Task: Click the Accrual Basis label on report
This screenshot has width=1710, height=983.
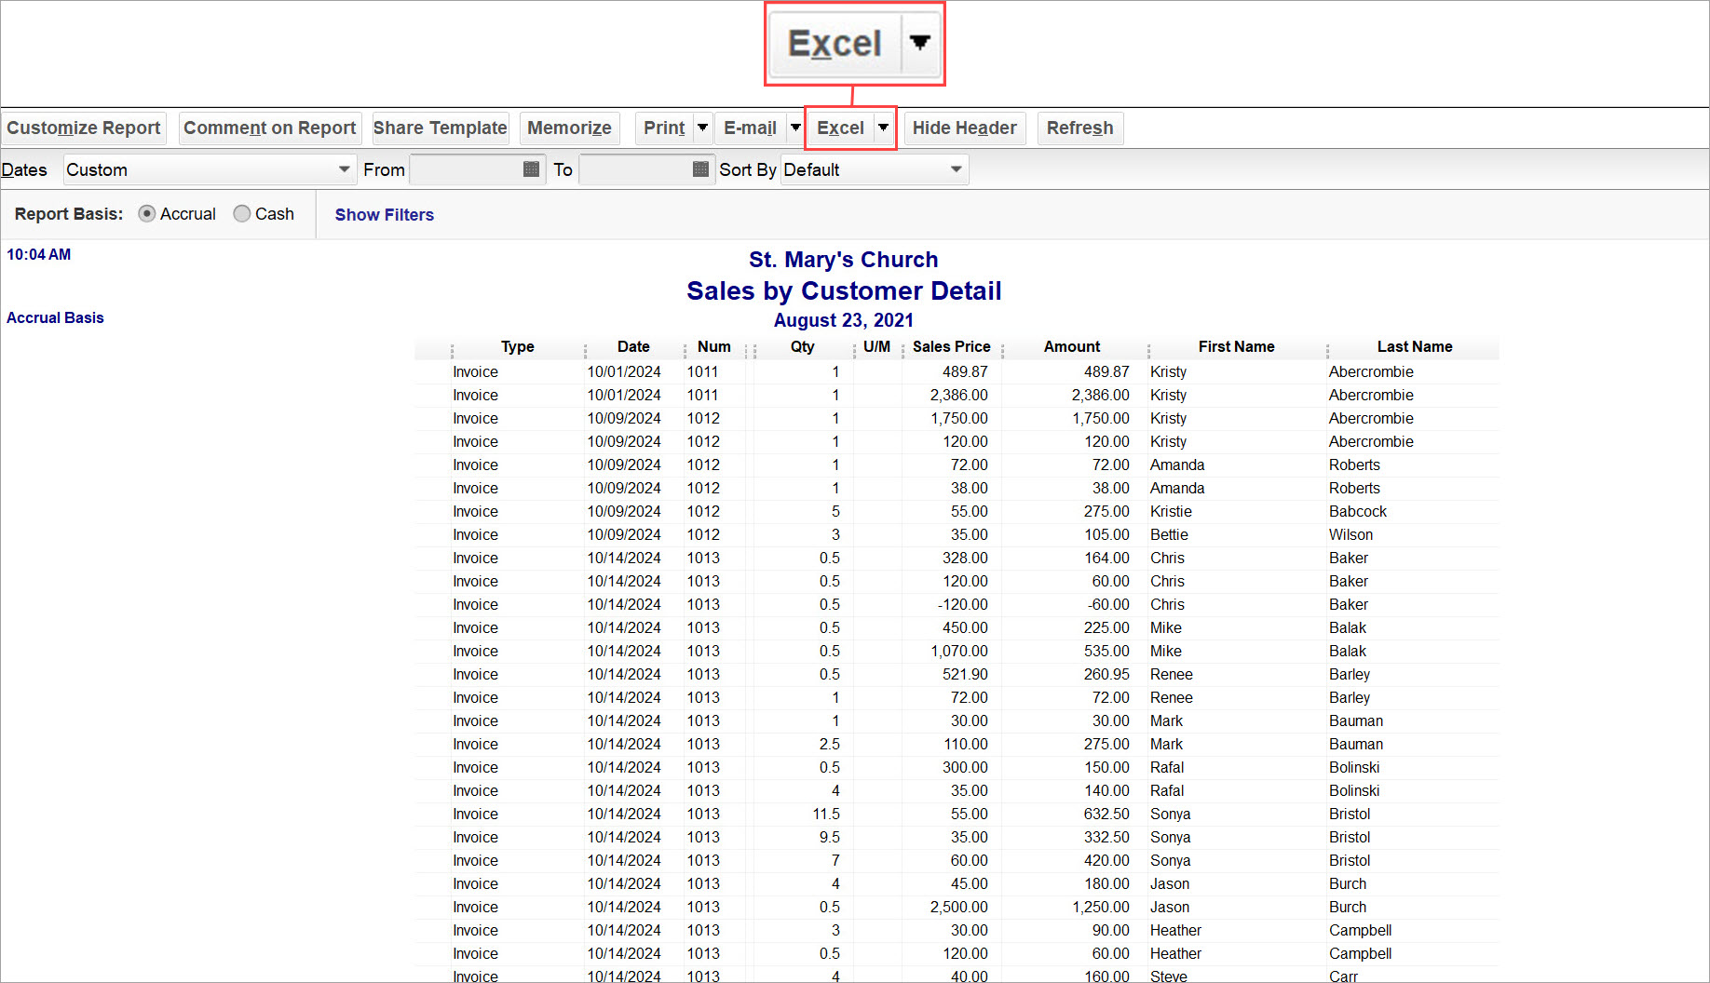Action: 55,317
